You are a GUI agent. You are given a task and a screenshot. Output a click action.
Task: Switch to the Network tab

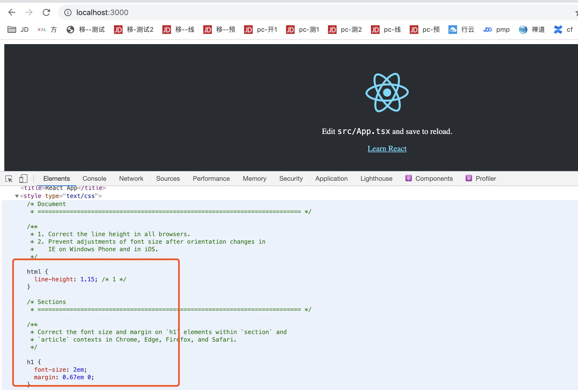click(131, 179)
